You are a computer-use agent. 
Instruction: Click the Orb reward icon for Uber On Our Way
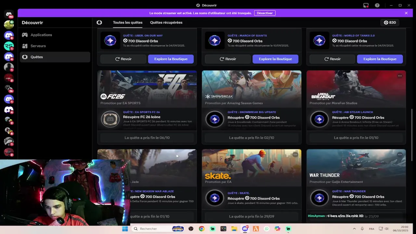[x=110, y=41]
